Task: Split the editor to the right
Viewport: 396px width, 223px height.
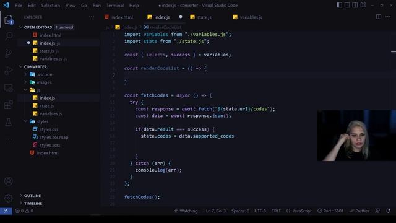Action: coord(379,17)
